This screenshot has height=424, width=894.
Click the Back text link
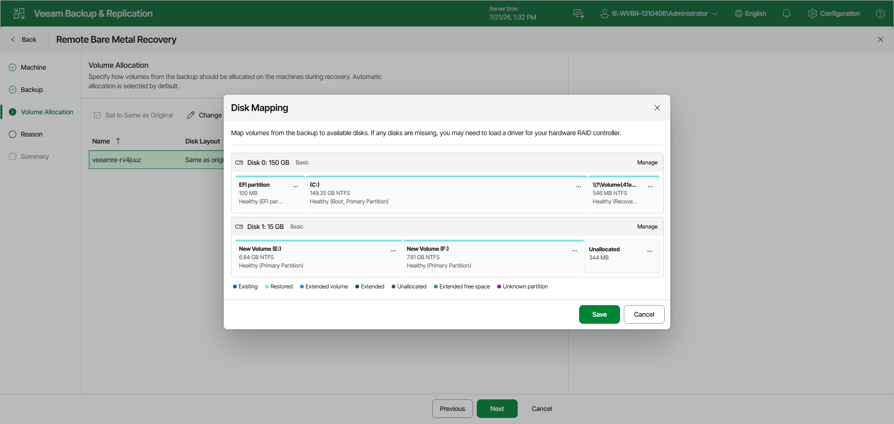(x=29, y=39)
